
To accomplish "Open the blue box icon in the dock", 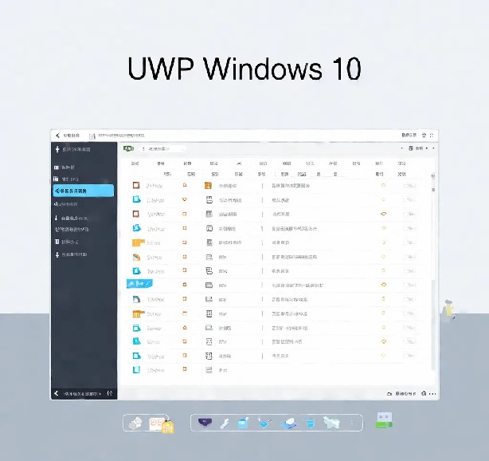I will [243, 423].
